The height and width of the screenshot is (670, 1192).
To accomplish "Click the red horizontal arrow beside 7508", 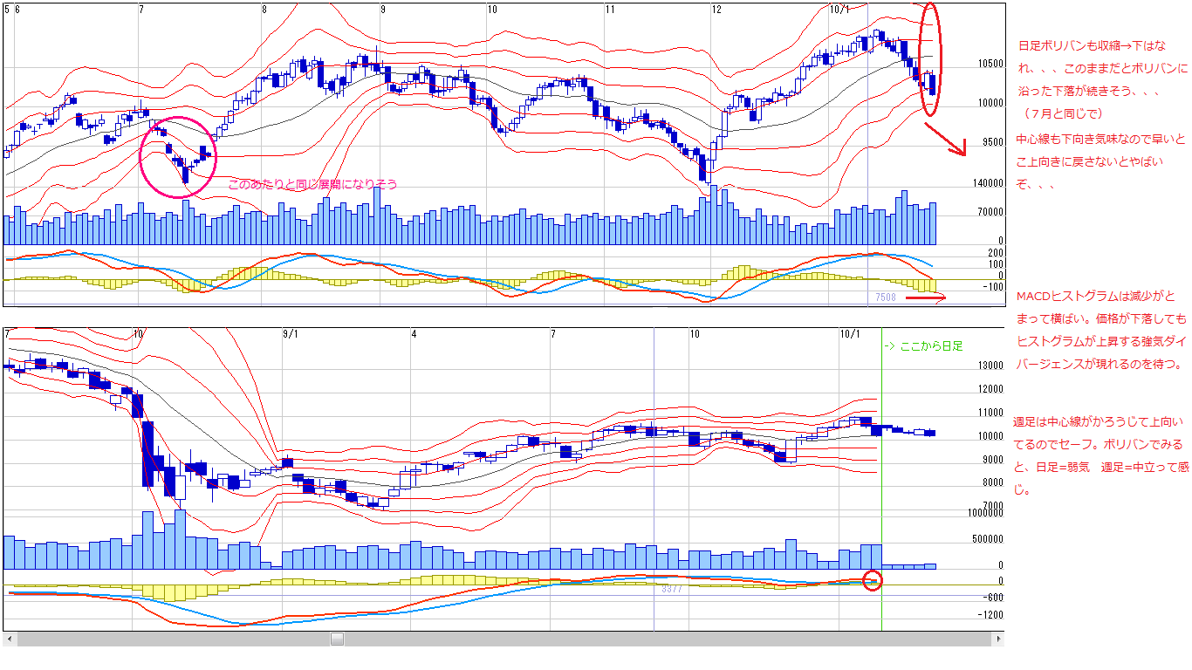I will (x=926, y=298).
